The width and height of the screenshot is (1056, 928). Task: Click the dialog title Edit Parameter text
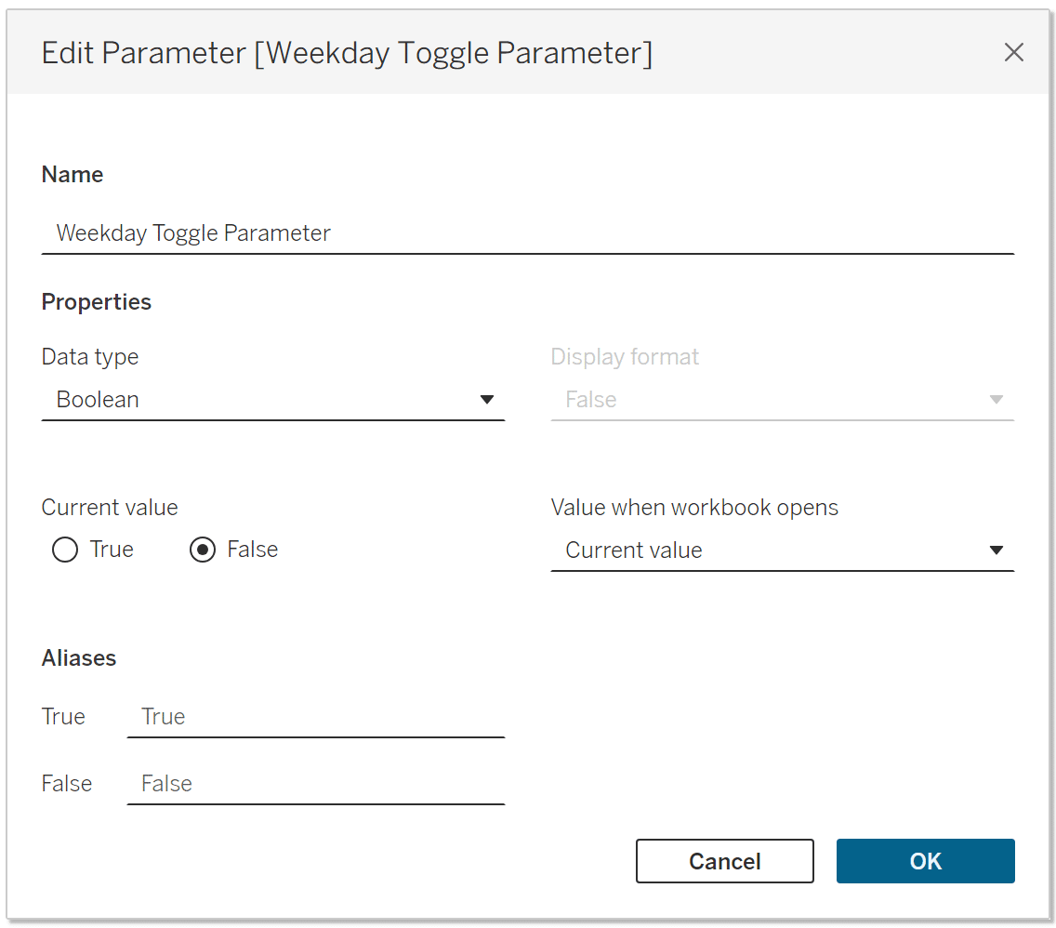pos(347,53)
